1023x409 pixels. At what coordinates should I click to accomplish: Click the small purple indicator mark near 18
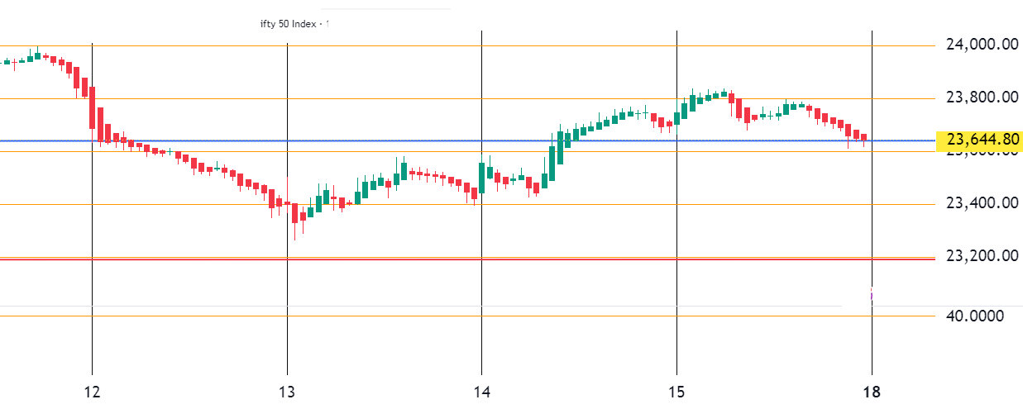coord(872,294)
